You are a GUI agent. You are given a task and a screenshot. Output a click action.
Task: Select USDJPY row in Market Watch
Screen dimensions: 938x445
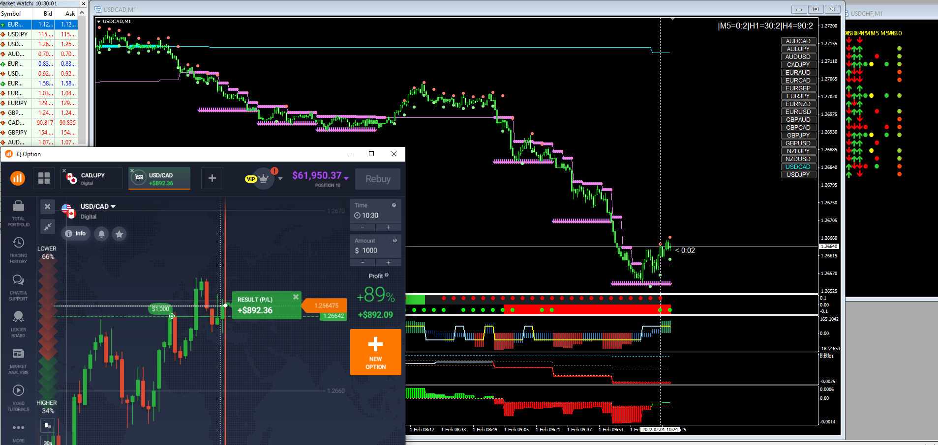pyautogui.click(x=39, y=34)
